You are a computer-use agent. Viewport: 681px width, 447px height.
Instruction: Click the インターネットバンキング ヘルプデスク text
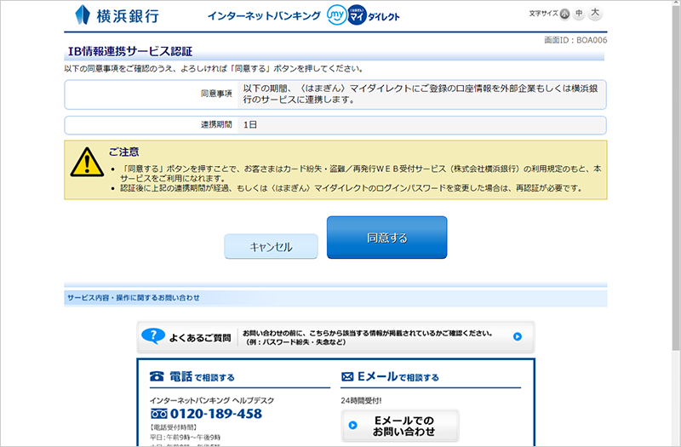pos(212,400)
